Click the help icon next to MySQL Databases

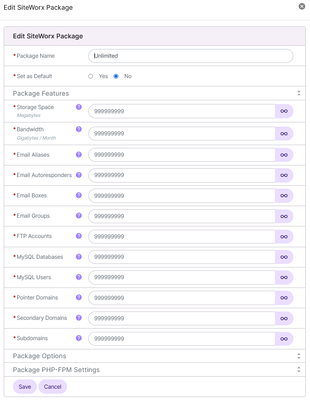79,256
